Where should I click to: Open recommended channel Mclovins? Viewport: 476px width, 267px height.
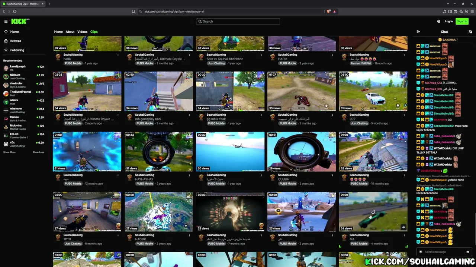pos(23,126)
